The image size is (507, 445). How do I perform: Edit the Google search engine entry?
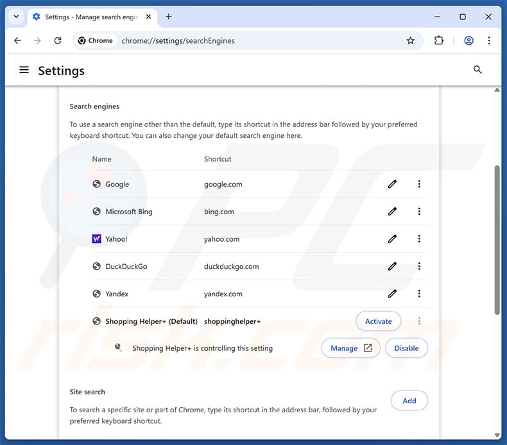392,184
